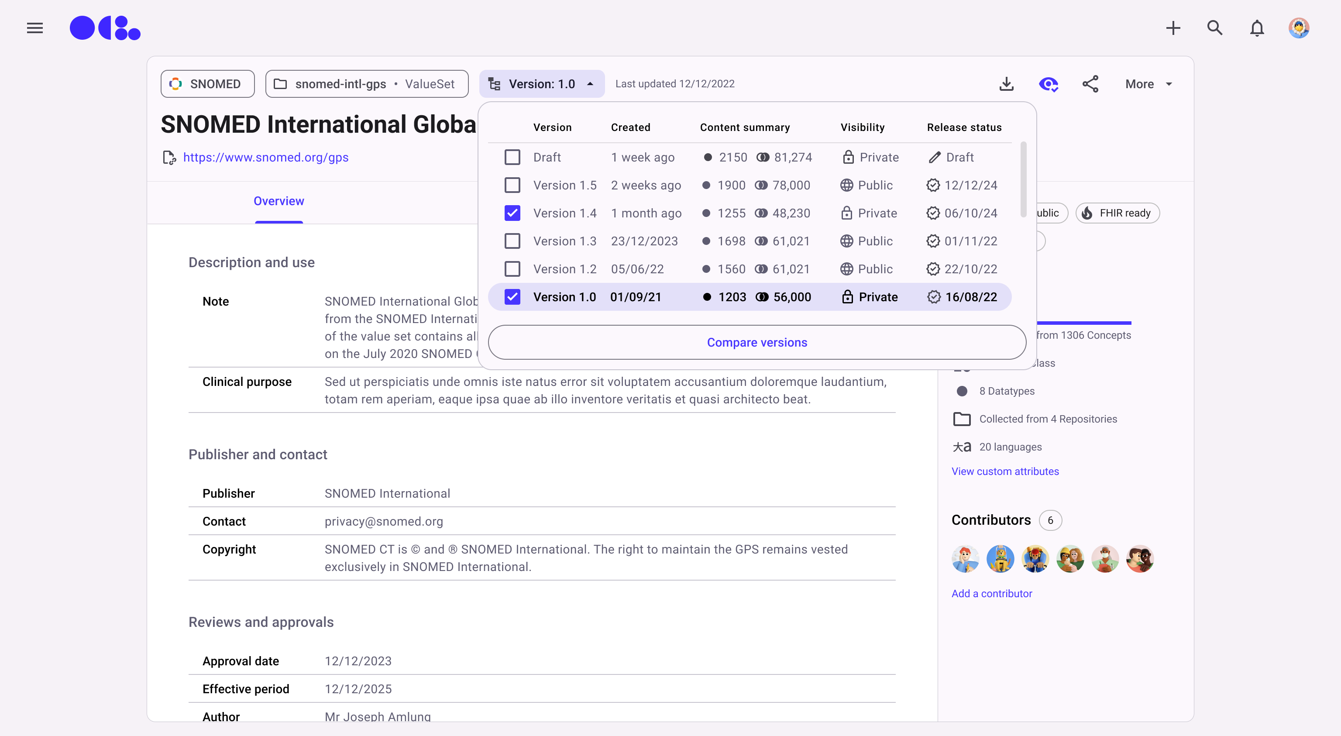The height and width of the screenshot is (736, 1341).
Task: Open the snomed.org/gps link
Action: click(x=265, y=158)
